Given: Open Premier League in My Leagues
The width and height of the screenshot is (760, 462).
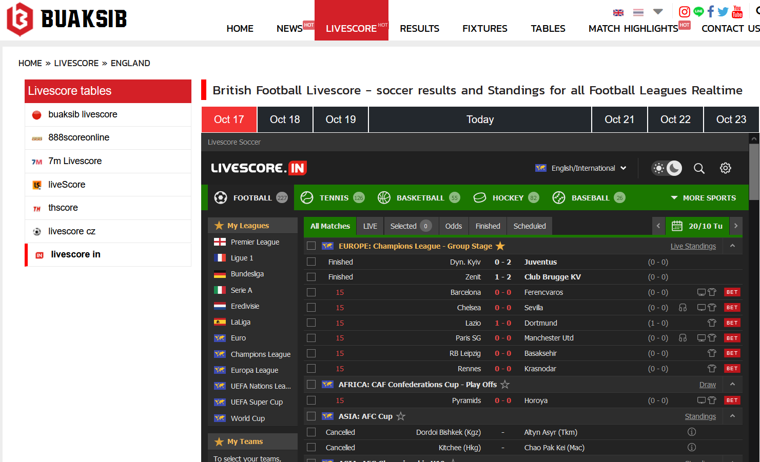Looking at the screenshot, I should coord(255,242).
